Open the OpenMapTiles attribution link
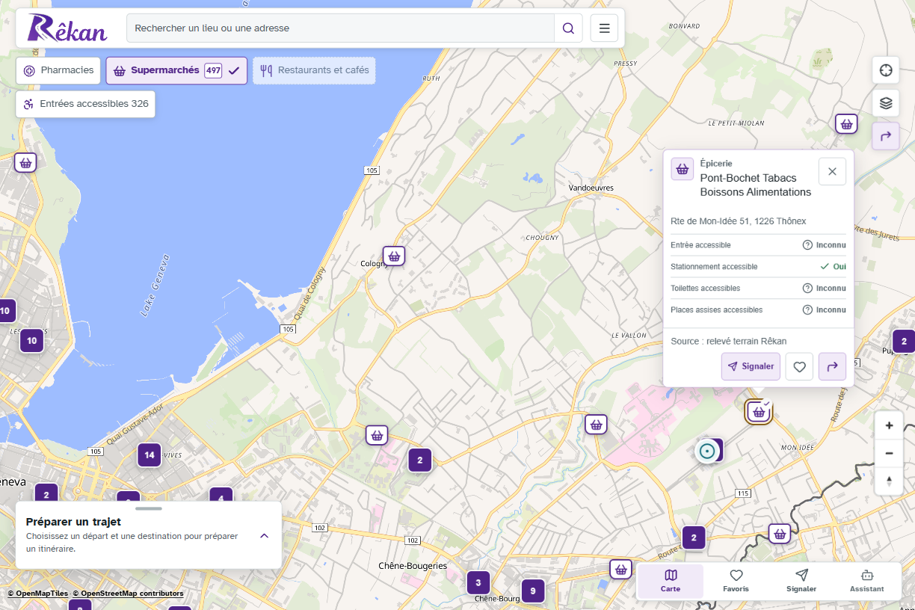The width and height of the screenshot is (915, 610). click(38, 594)
